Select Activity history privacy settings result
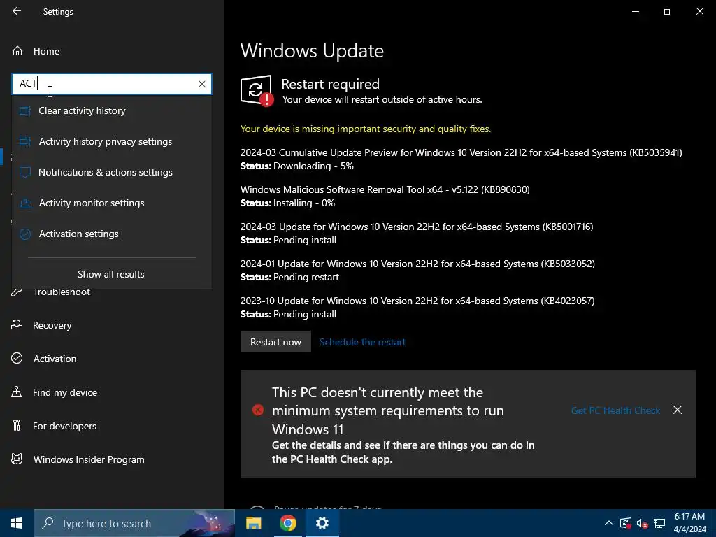716x537 pixels. (x=112, y=141)
